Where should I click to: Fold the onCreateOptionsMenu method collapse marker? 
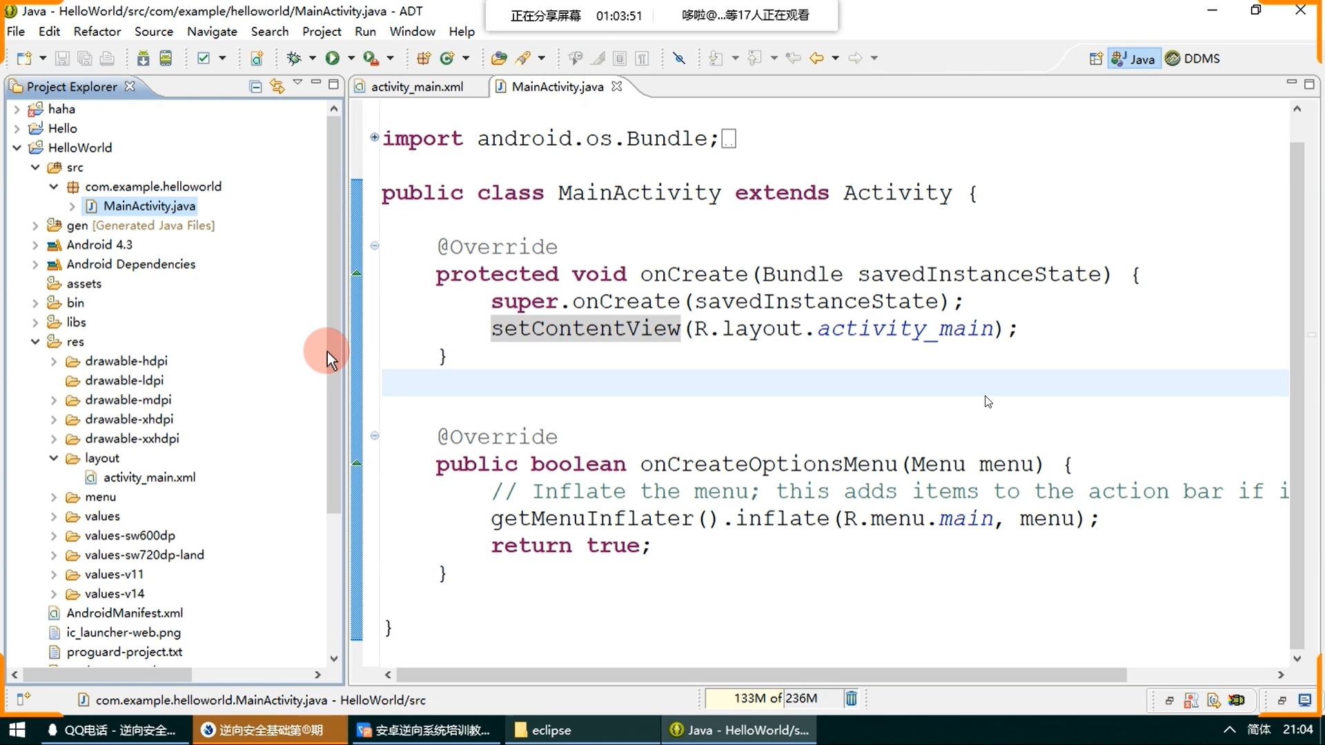coord(375,435)
